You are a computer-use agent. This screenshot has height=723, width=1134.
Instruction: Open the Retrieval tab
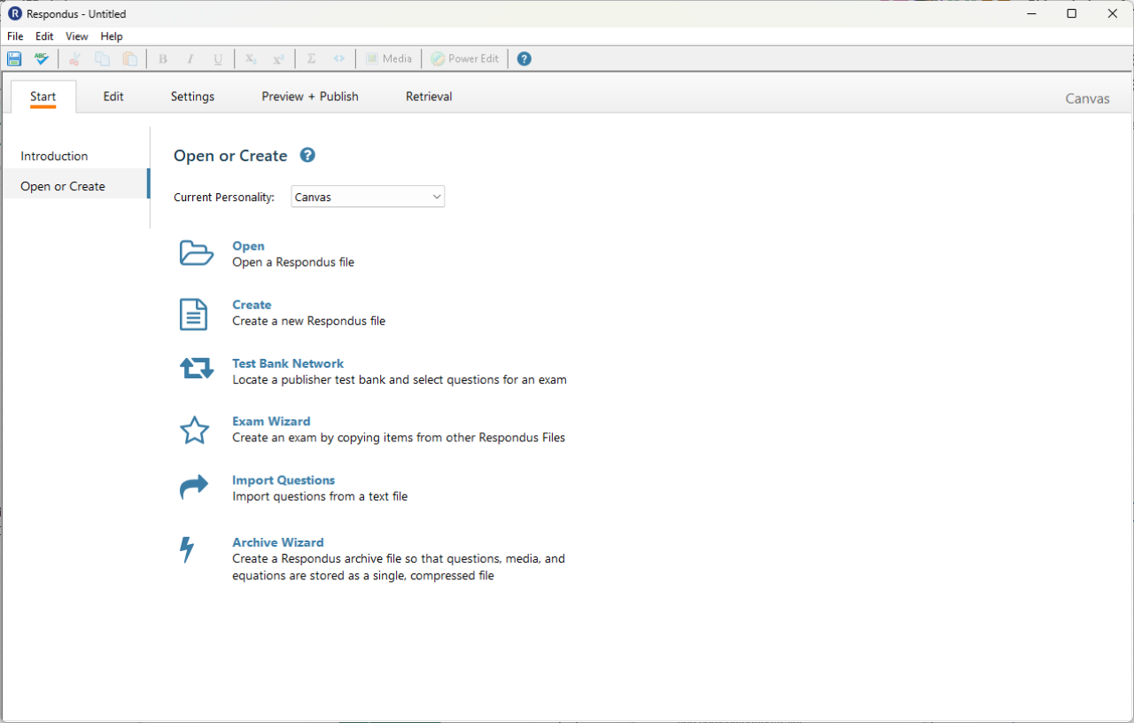pyautogui.click(x=428, y=97)
